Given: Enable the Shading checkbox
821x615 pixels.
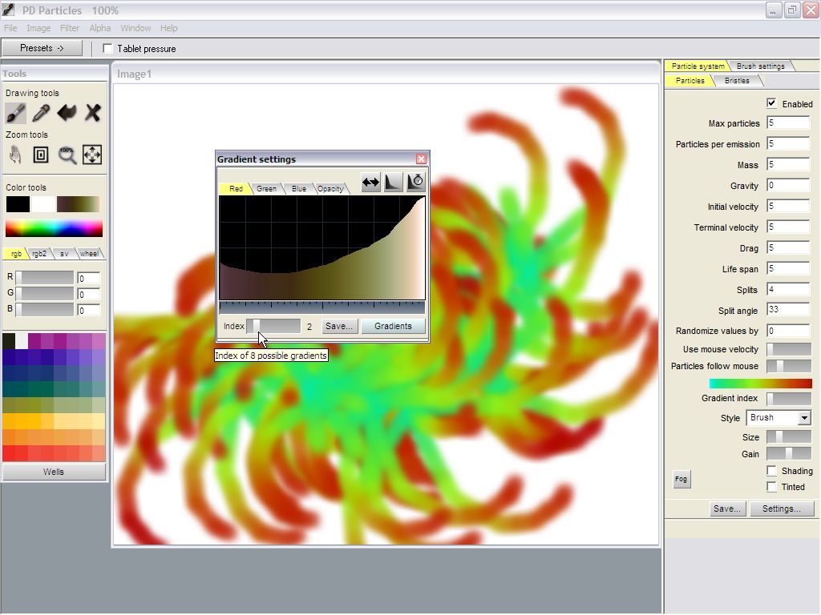Looking at the screenshot, I should (x=771, y=471).
